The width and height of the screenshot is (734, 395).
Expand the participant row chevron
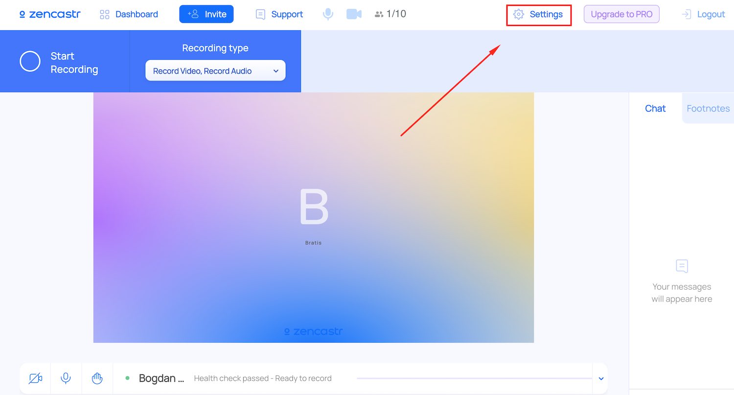[601, 378]
